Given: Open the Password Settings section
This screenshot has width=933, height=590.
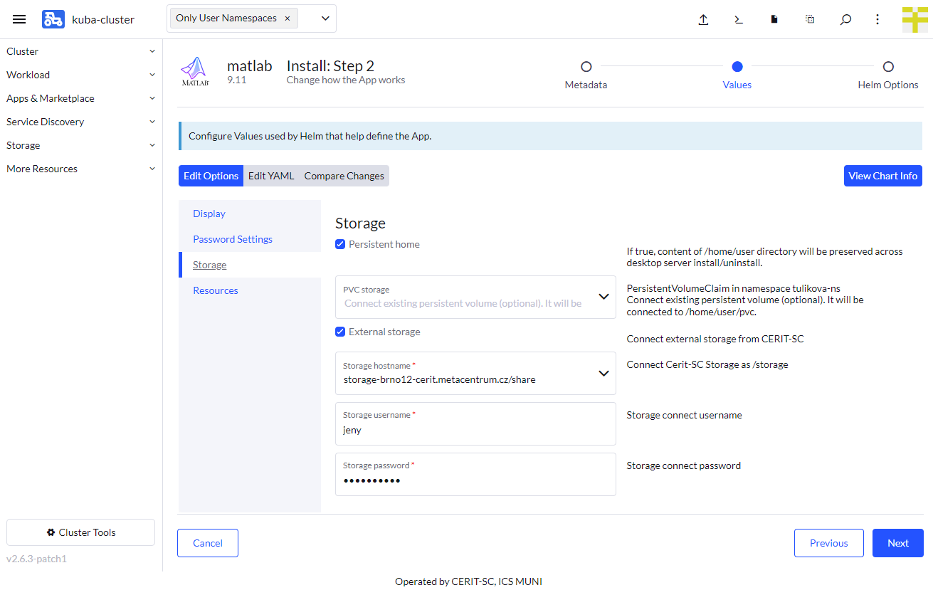Looking at the screenshot, I should pos(233,238).
